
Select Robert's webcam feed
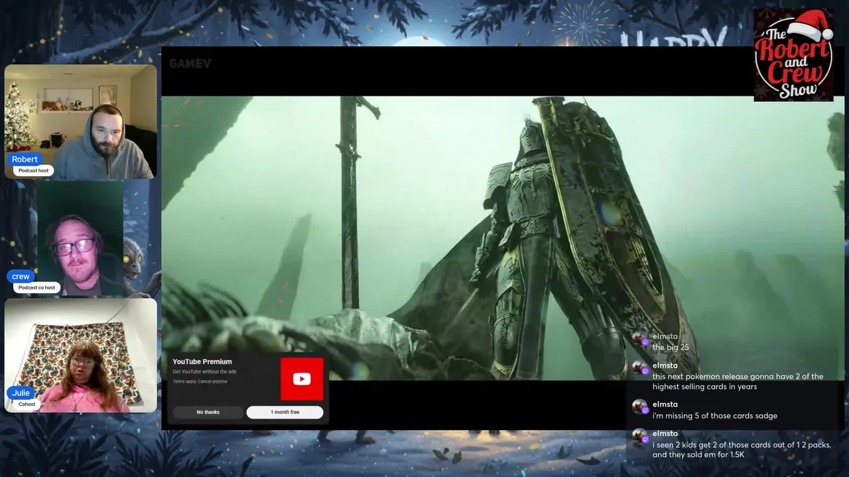(x=81, y=122)
